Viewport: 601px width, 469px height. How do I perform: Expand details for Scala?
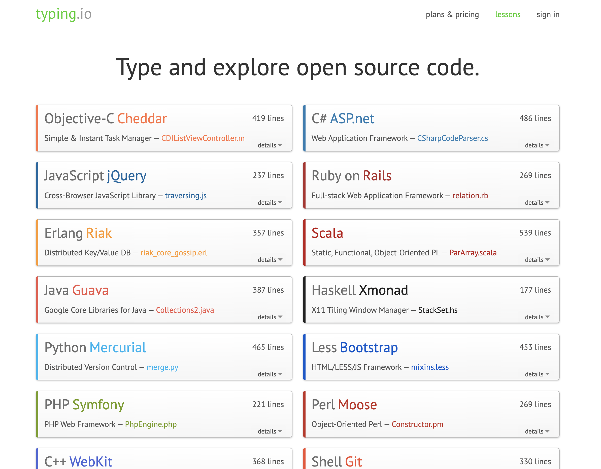537,260
